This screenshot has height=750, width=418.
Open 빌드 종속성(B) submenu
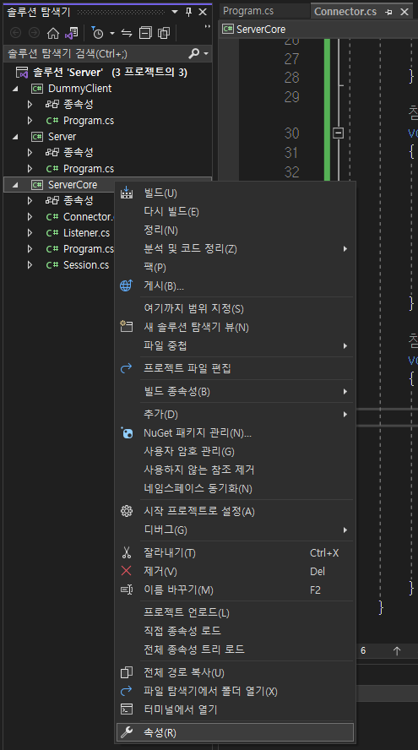(x=235, y=392)
